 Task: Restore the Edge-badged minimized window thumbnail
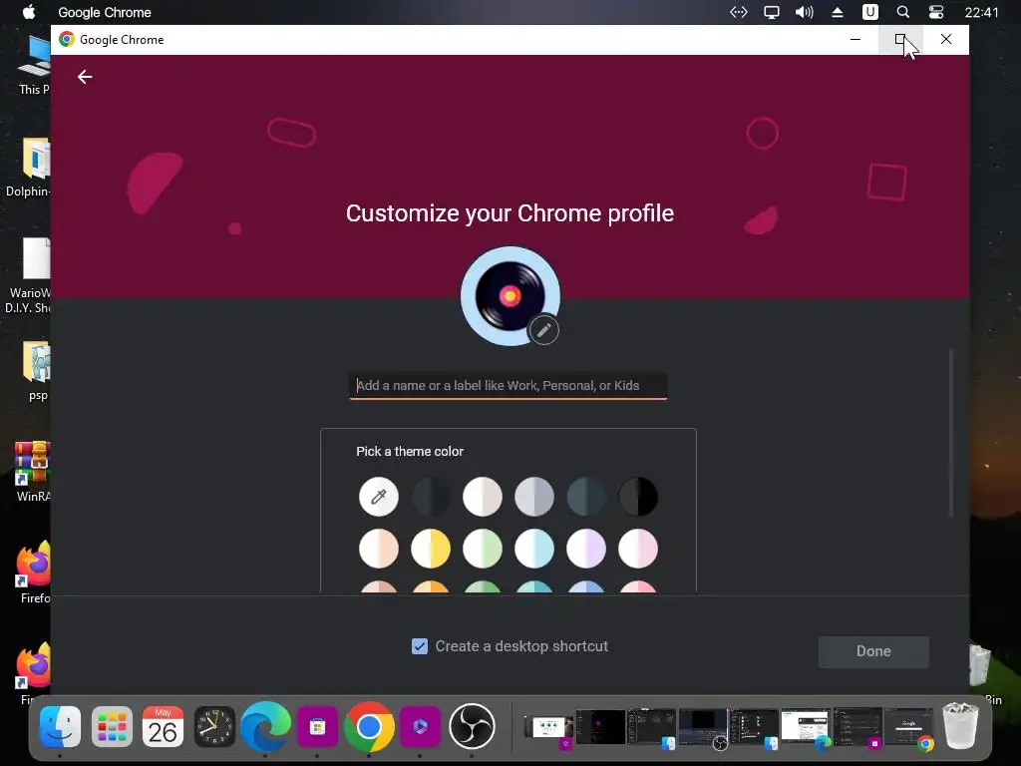[806, 727]
